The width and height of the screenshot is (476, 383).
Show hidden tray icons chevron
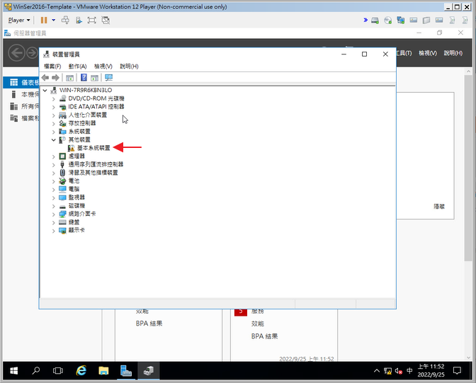click(376, 370)
